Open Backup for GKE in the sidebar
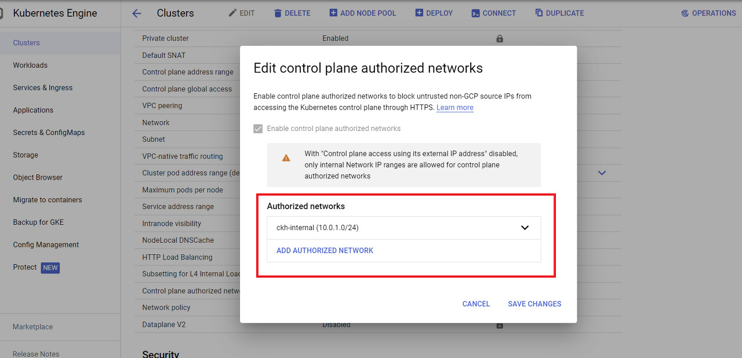742x358 pixels. tap(60, 222)
